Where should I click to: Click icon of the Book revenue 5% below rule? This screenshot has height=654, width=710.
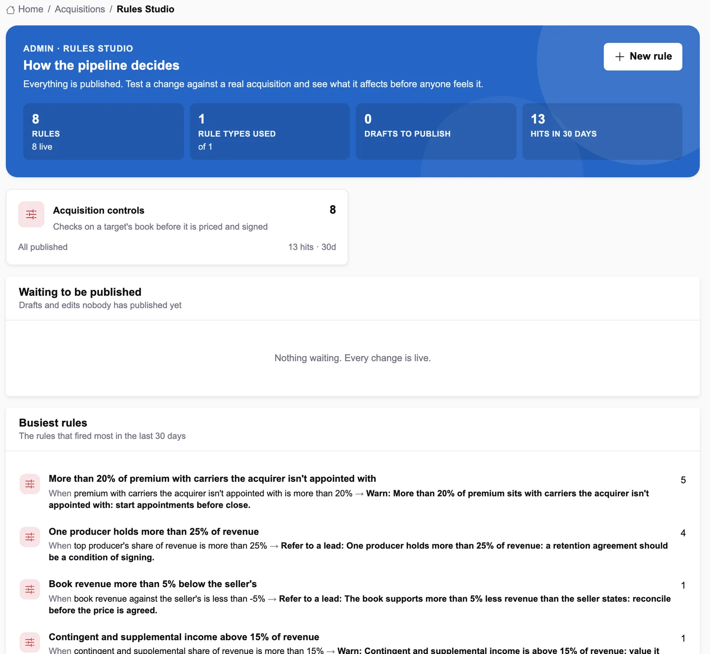30,589
